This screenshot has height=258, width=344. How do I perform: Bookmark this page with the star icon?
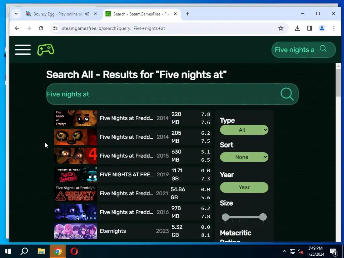[281, 28]
